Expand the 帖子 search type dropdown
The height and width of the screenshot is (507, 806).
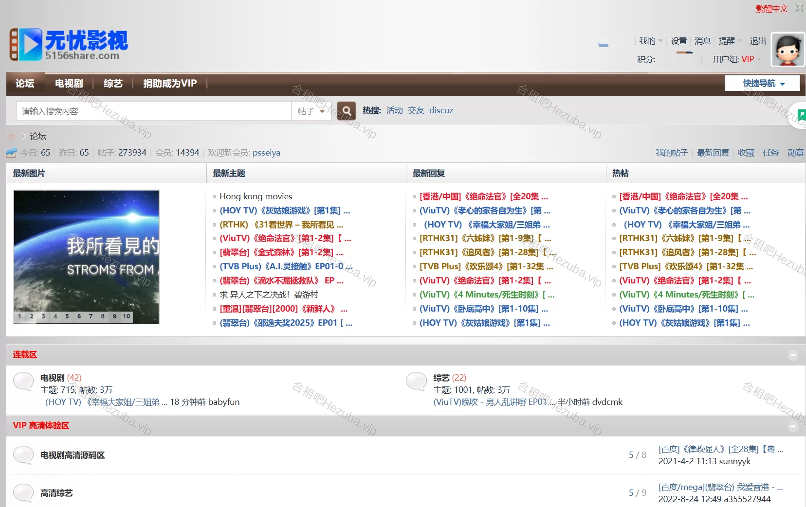point(311,111)
